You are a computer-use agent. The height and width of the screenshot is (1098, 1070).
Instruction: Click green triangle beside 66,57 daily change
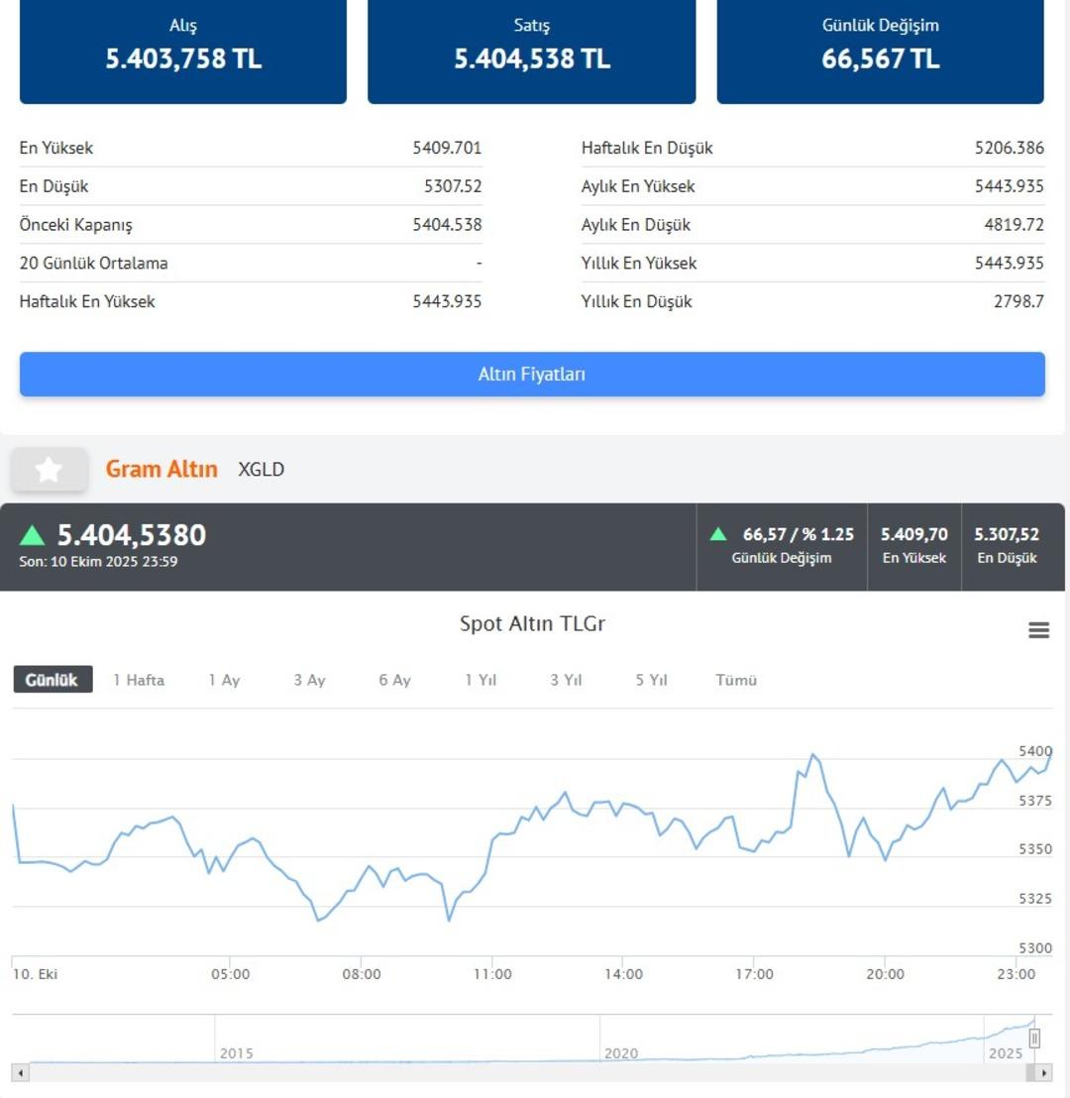pos(718,534)
